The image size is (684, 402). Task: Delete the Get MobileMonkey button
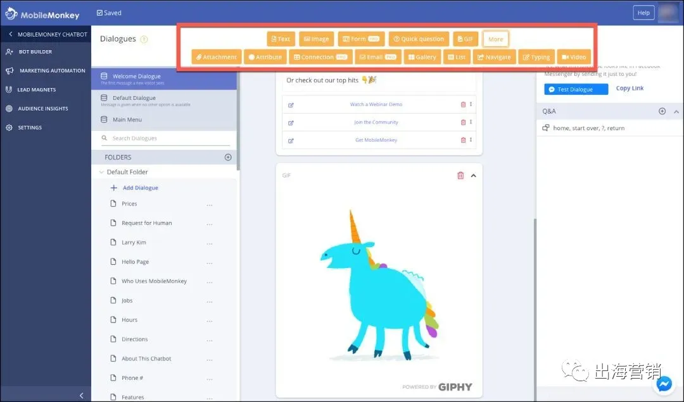click(463, 140)
